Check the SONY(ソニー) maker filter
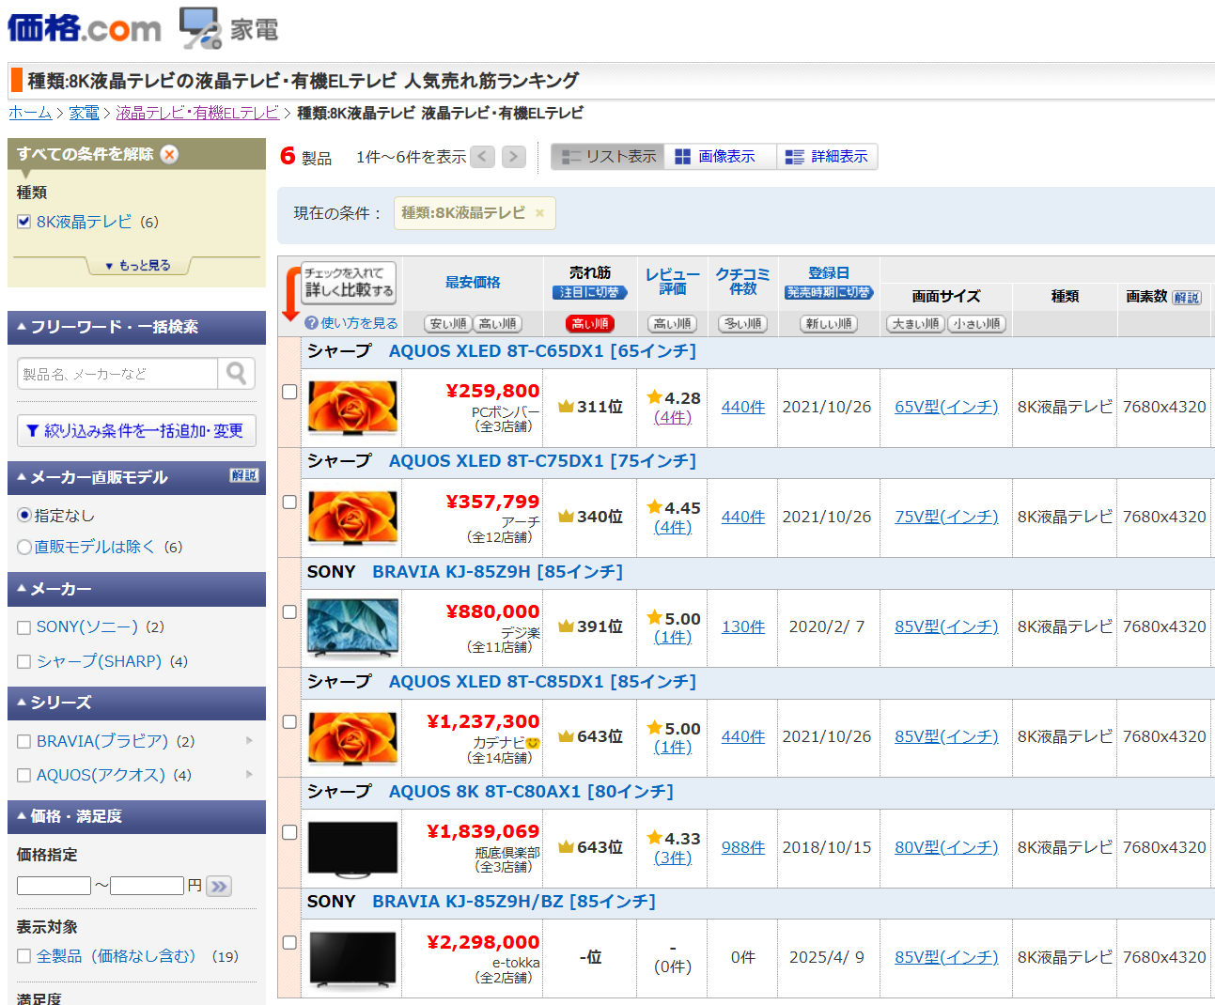1215x1005 pixels. [x=24, y=627]
